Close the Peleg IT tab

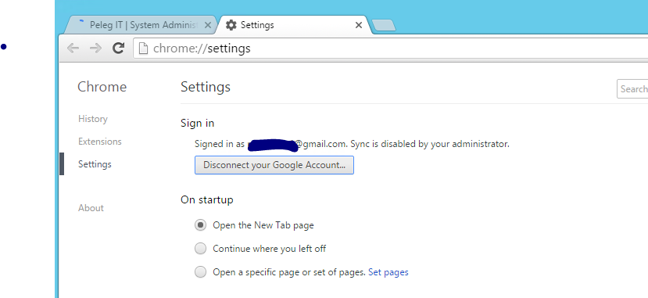pos(208,25)
